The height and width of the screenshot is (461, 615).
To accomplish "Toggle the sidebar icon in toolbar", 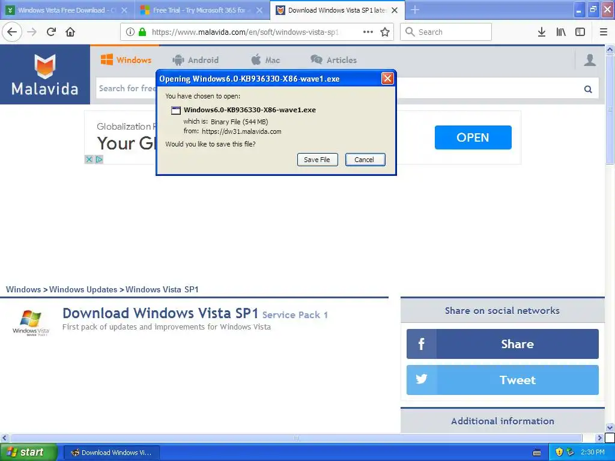I will click(x=580, y=32).
